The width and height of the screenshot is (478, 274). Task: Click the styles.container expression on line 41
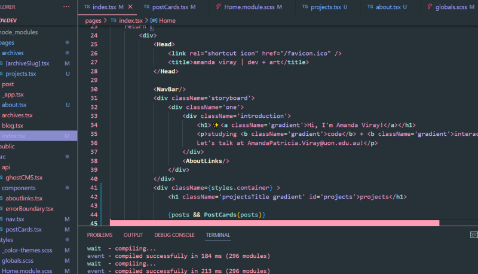[240, 188]
